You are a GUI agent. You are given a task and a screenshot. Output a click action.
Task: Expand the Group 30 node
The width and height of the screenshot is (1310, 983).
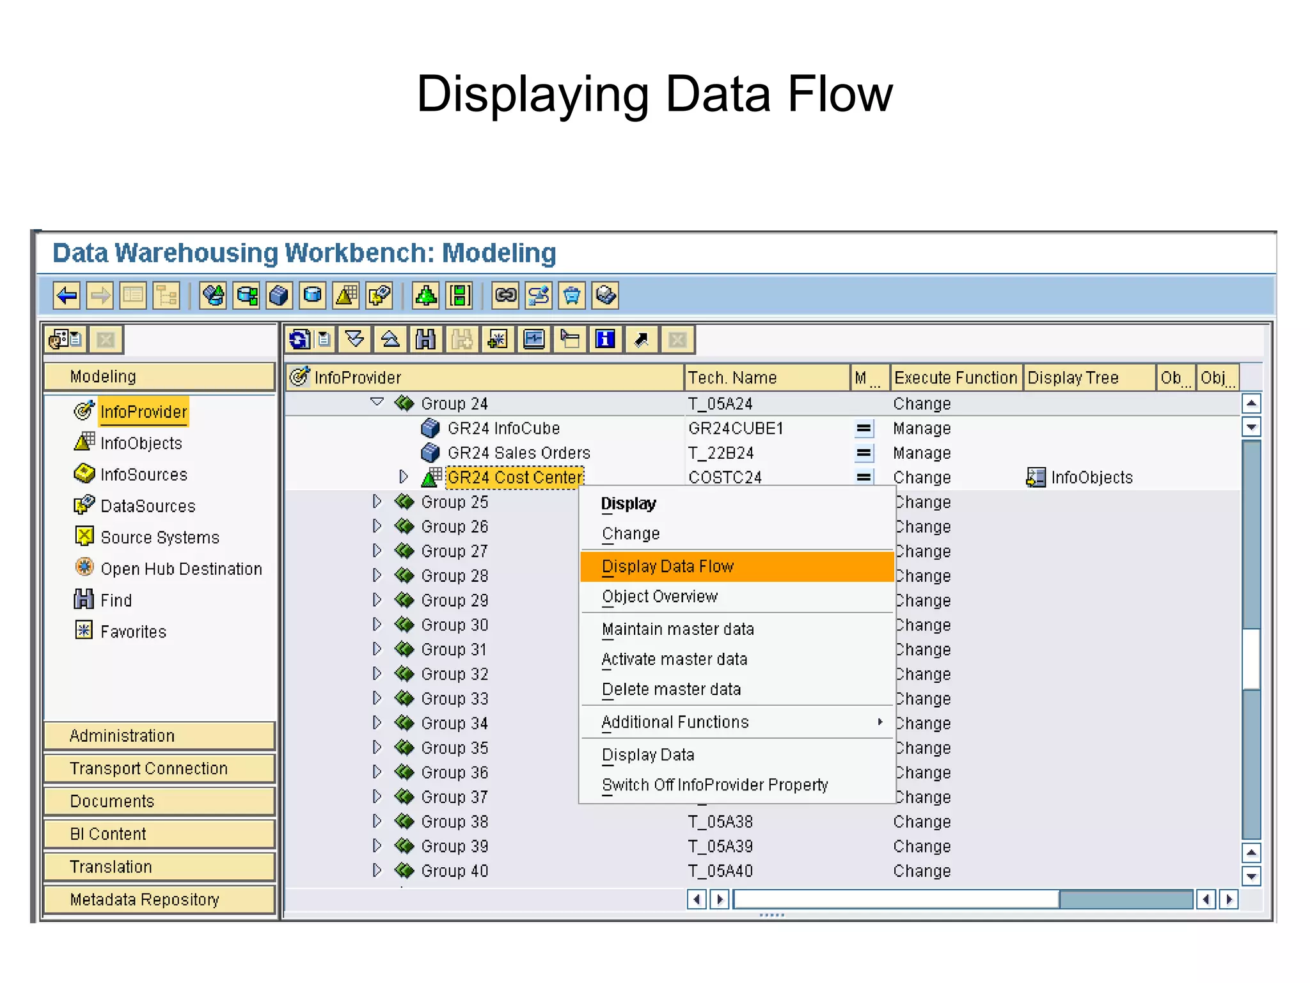tap(377, 624)
